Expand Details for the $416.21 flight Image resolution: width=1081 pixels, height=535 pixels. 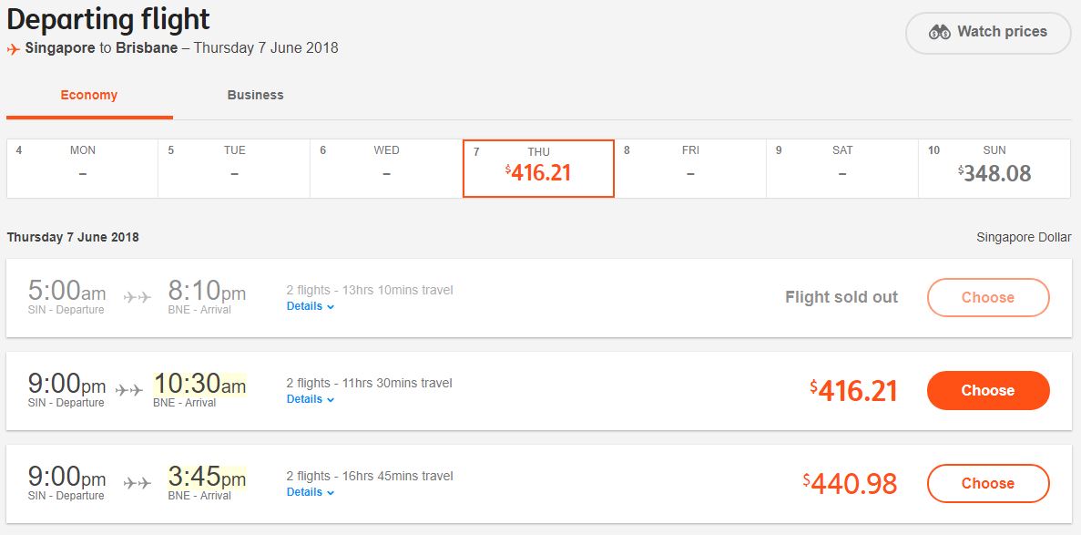[310, 399]
